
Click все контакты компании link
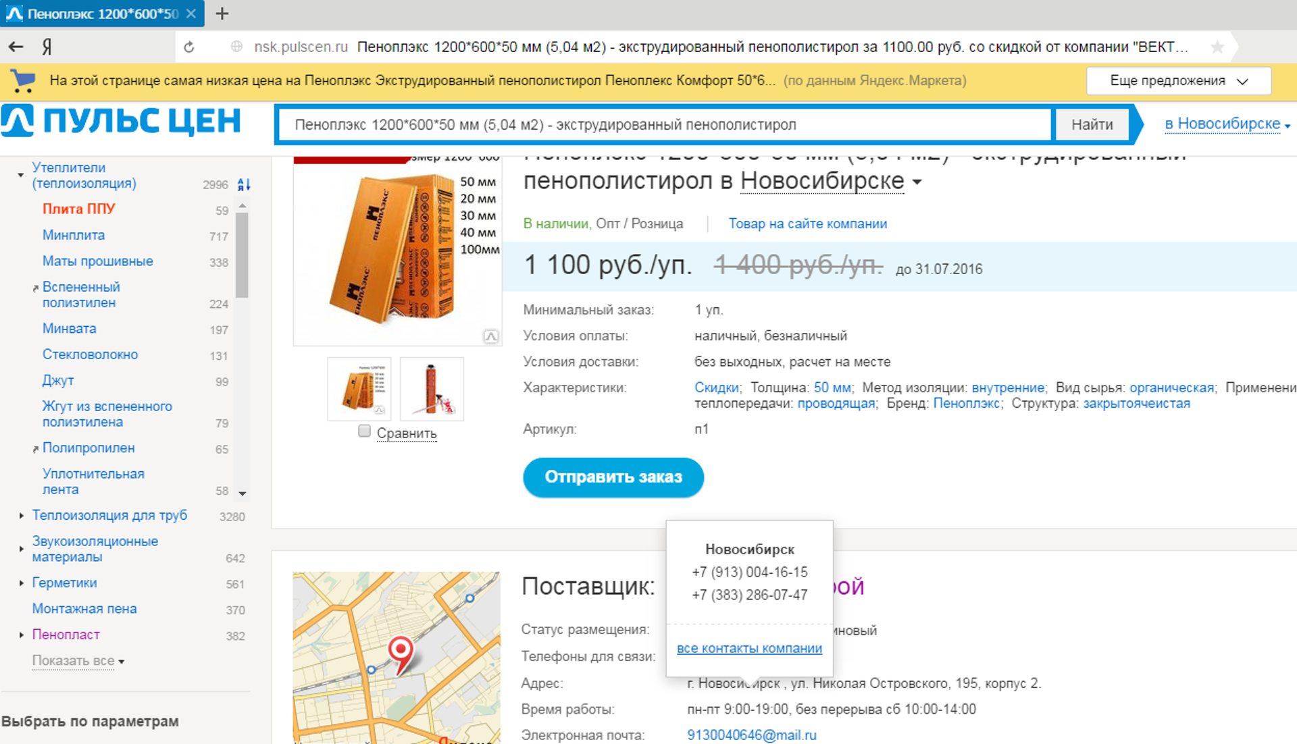(749, 648)
